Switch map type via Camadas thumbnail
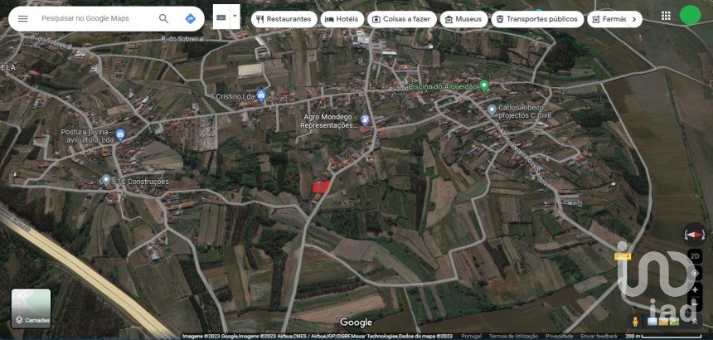The width and height of the screenshot is (713, 340). tap(31, 308)
